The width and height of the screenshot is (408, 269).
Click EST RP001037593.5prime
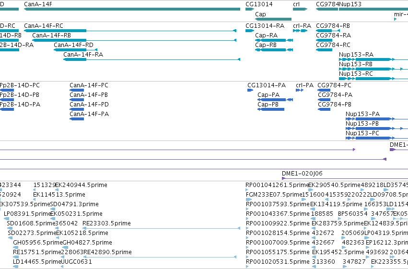click(x=278, y=204)
